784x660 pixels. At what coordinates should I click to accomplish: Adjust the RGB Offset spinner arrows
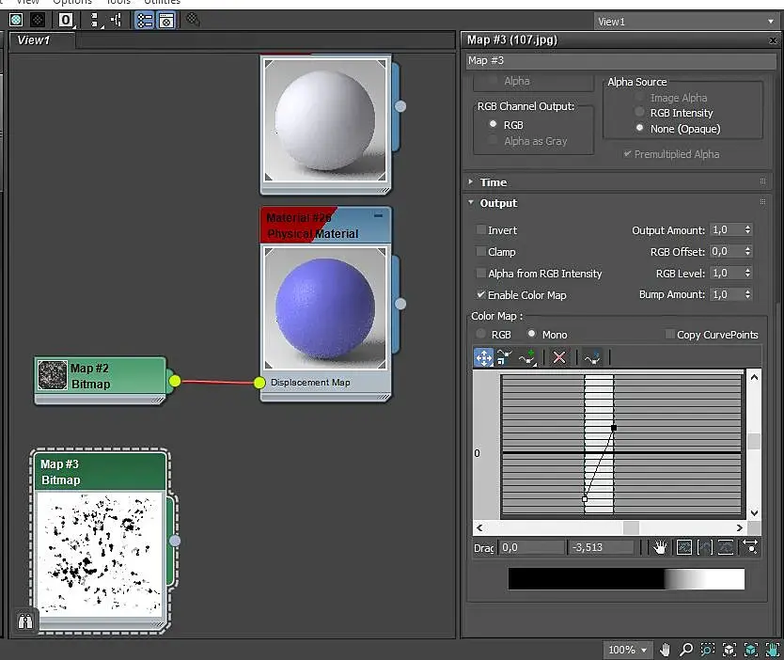coord(747,251)
